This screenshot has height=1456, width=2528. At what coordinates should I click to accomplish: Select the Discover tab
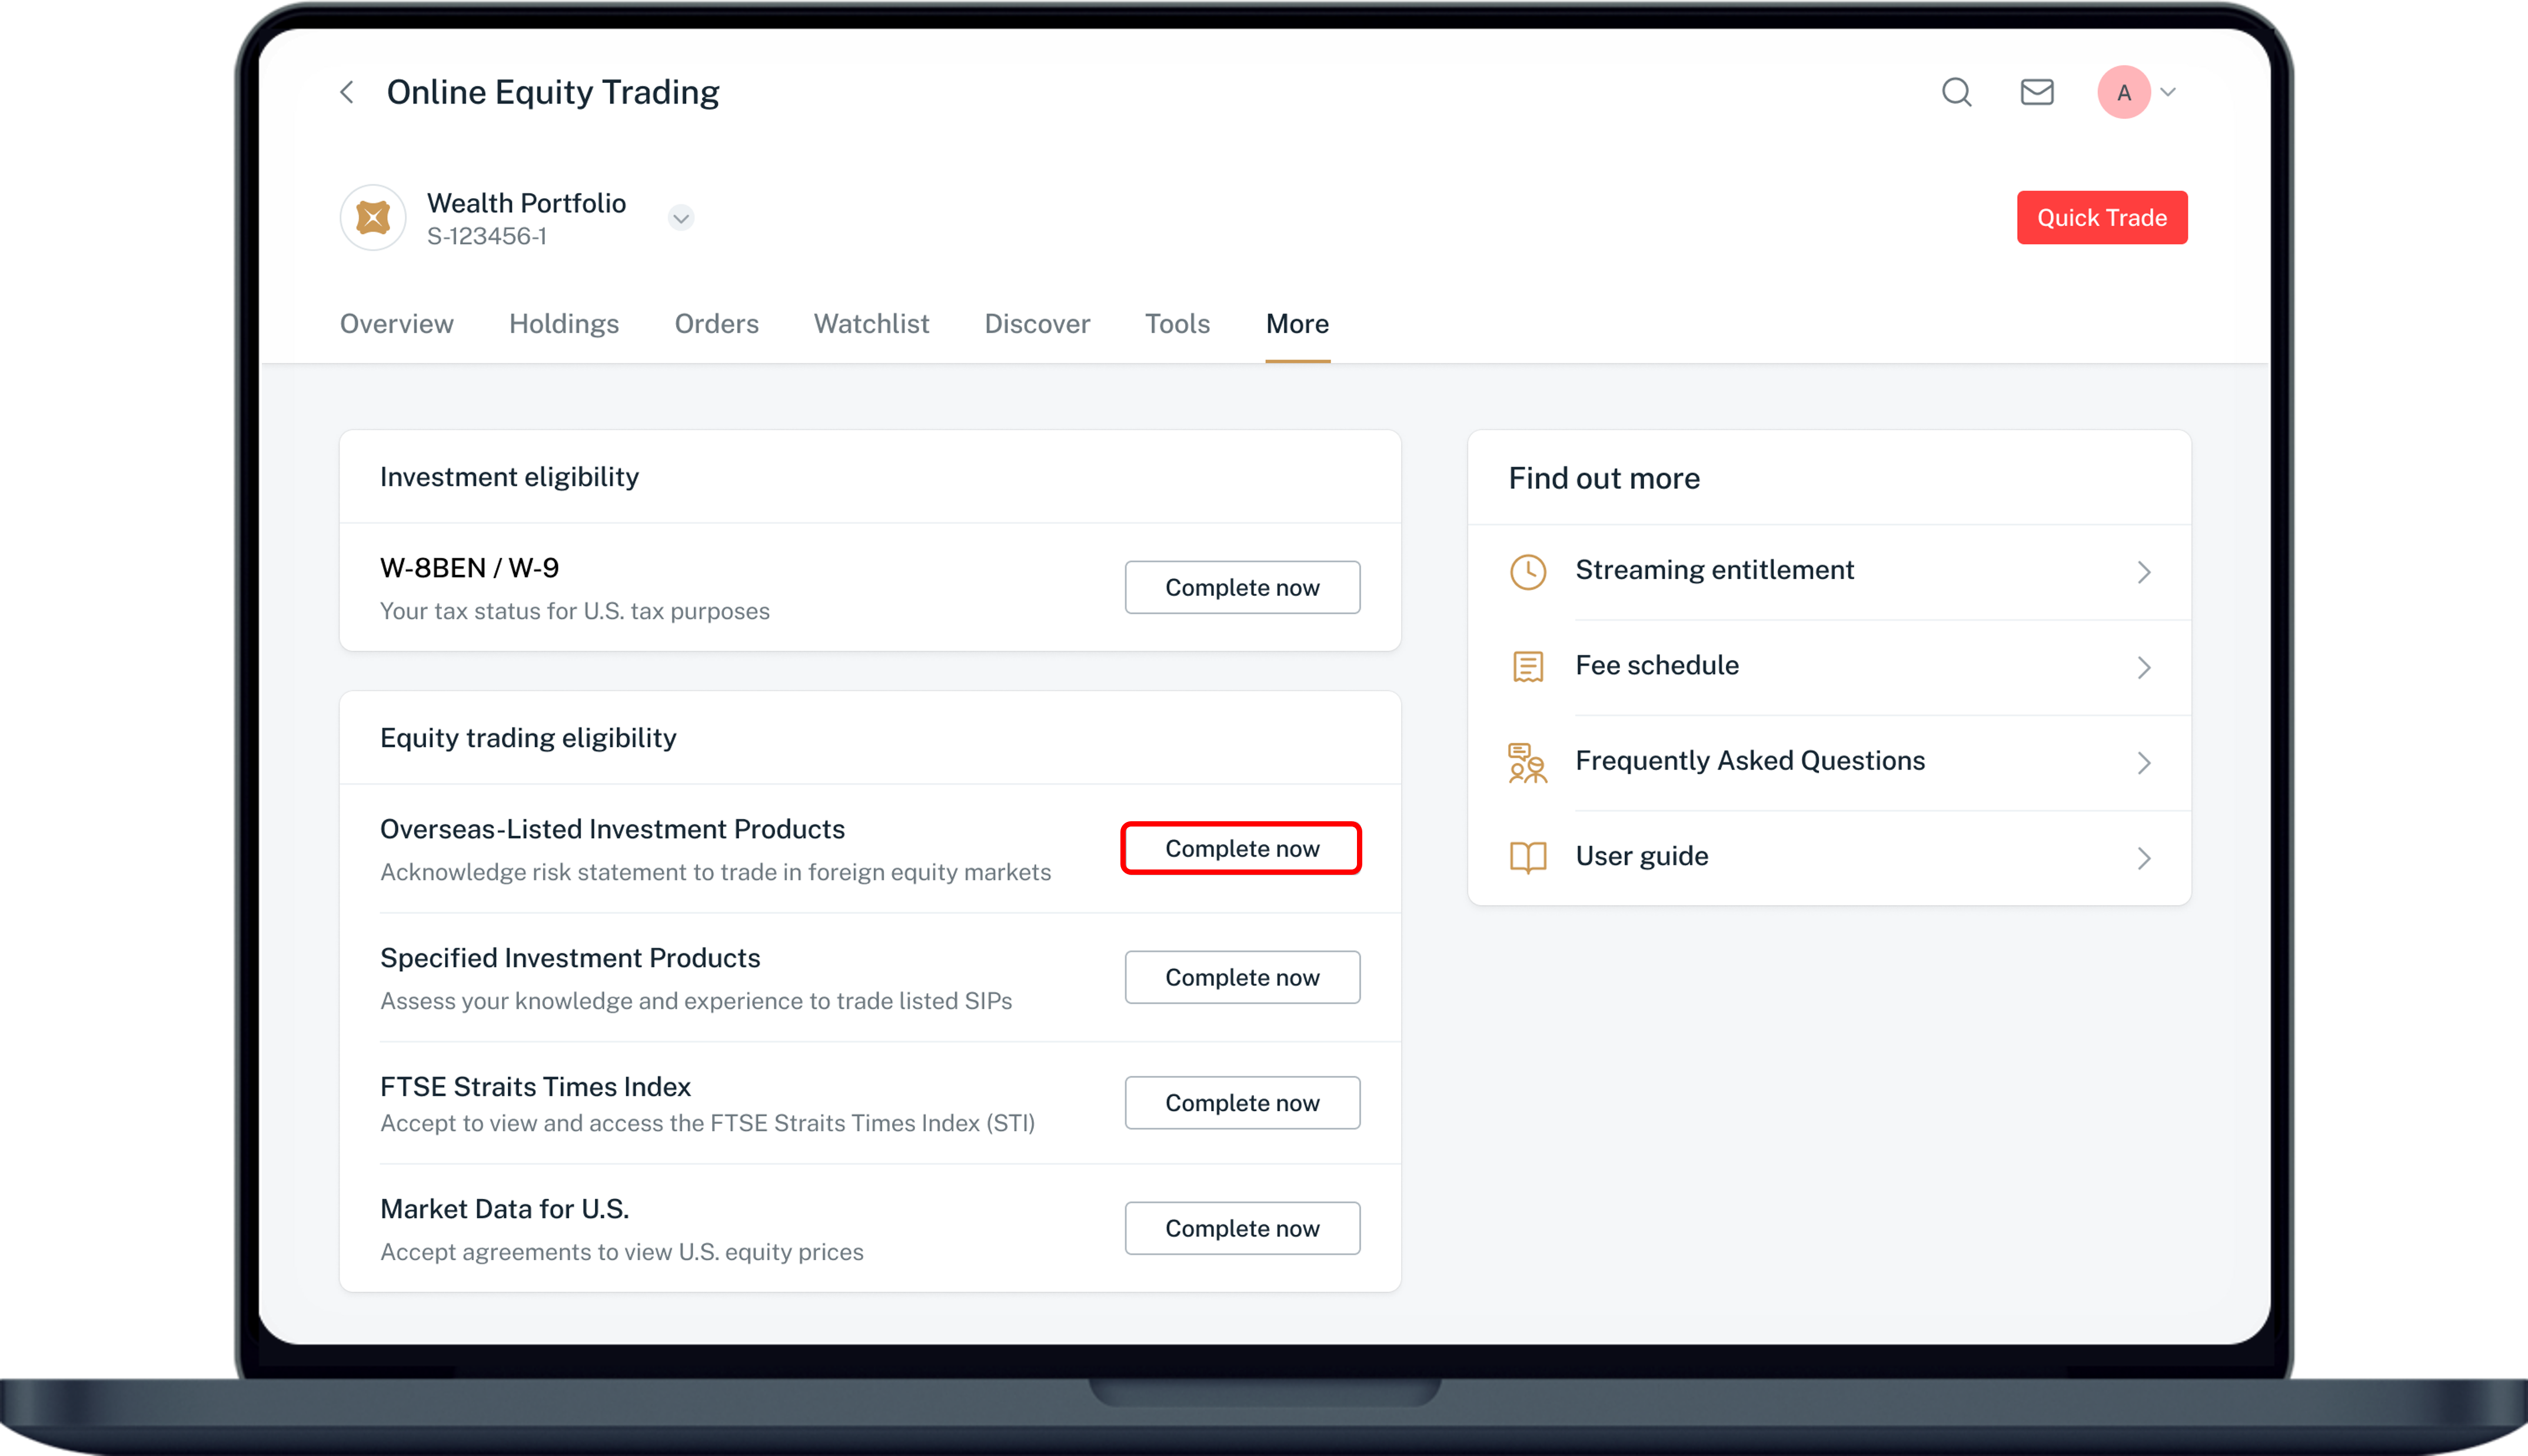click(x=1037, y=324)
